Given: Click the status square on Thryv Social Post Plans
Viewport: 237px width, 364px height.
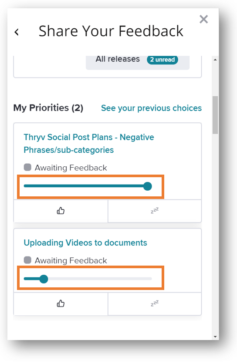Looking at the screenshot, I should [x=27, y=167].
